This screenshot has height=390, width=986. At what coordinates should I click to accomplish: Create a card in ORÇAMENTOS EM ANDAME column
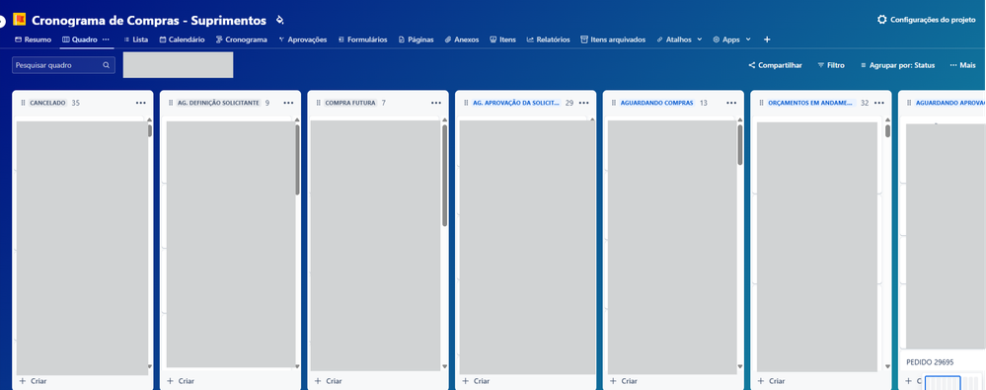pyautogui.click(x=772, y=380)
